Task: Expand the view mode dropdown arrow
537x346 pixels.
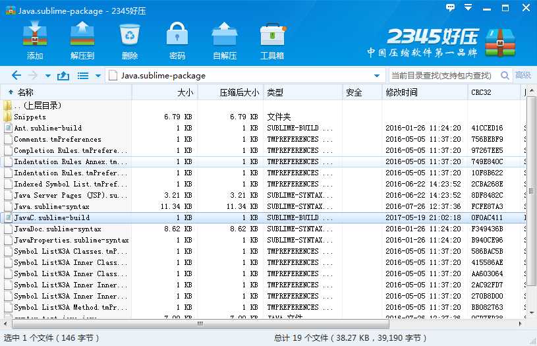Action: pos(98,76)
